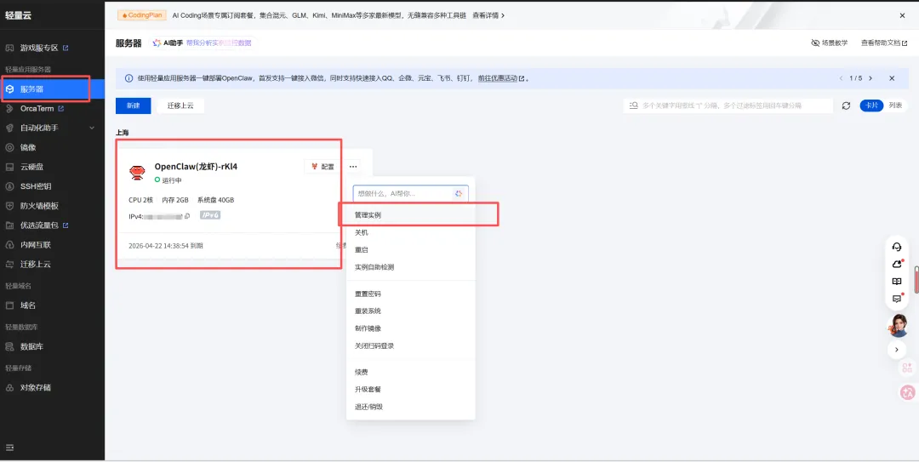
Task: Click the page vertical scrollbar thumb
Action: tap(916, 279)
